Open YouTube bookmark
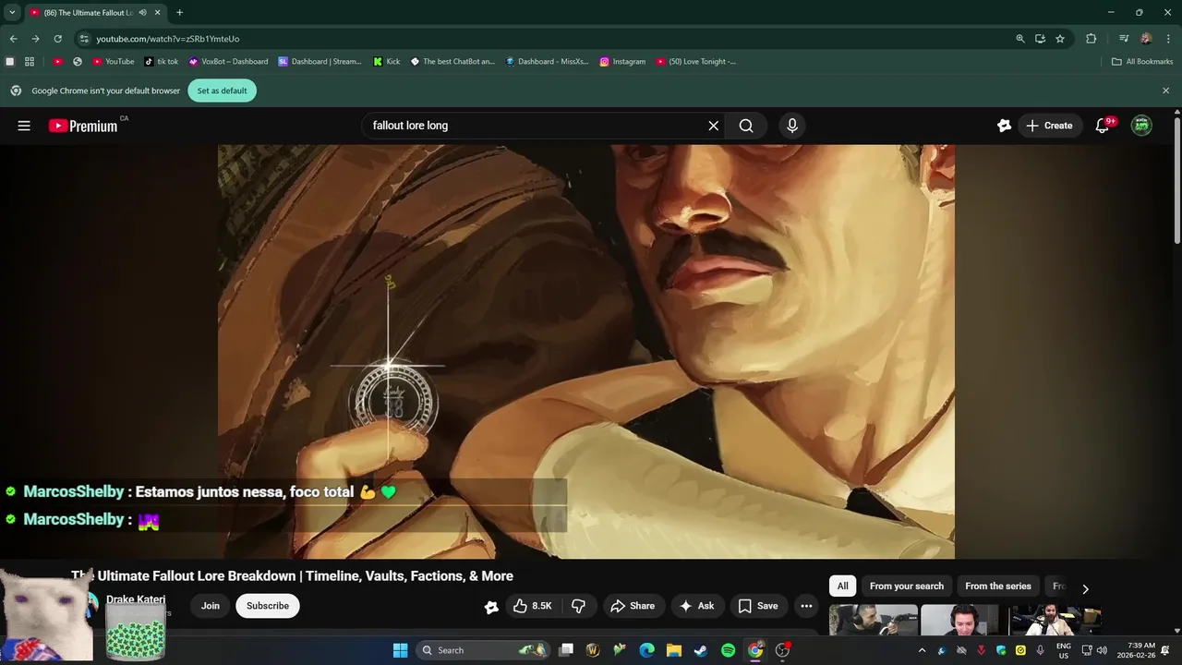The image size is (1182, 665). click(x=113, y=62)
